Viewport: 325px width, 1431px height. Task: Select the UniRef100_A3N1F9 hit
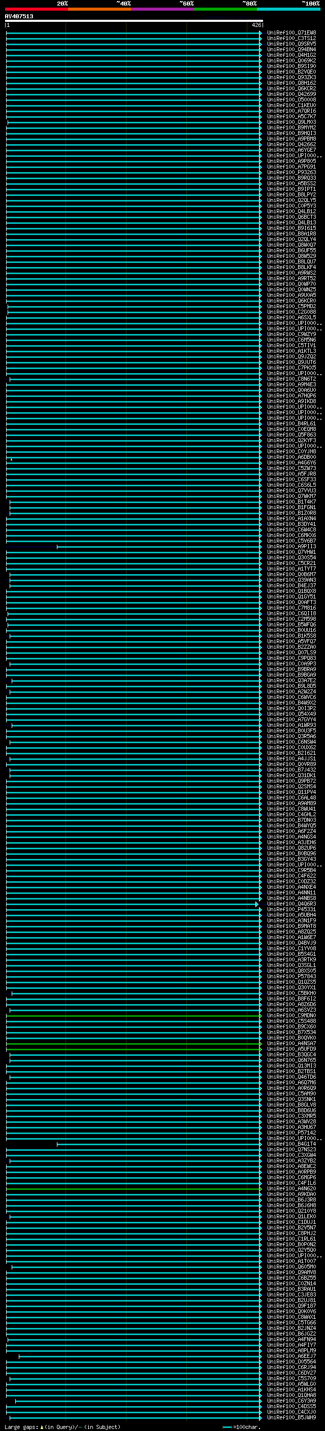tap(291, 921)
